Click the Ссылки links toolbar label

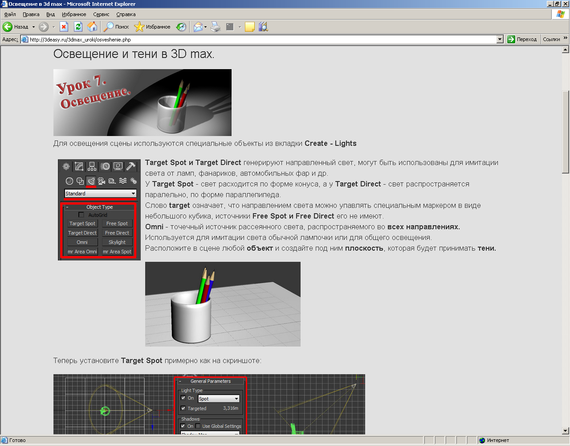551,39
